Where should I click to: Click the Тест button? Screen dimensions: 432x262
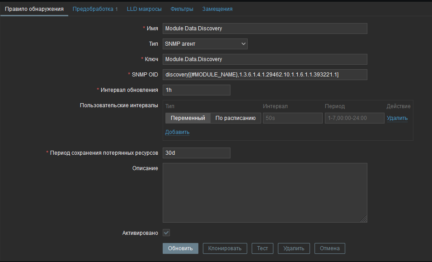click(x=263, y=248)
